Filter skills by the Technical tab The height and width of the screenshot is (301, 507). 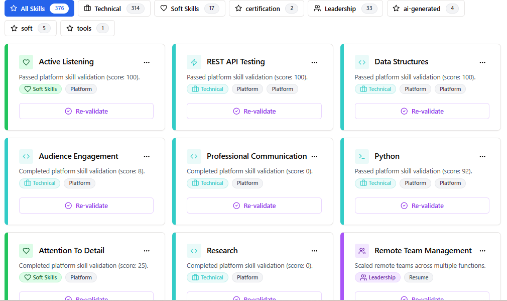coord(114,9)
